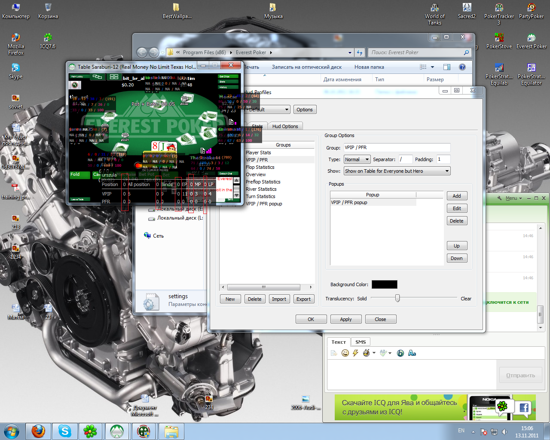Screen dimensions: 550x440
Task: Click Новая папка in Explorer toolbar
Action: click(x=369, y=67)
